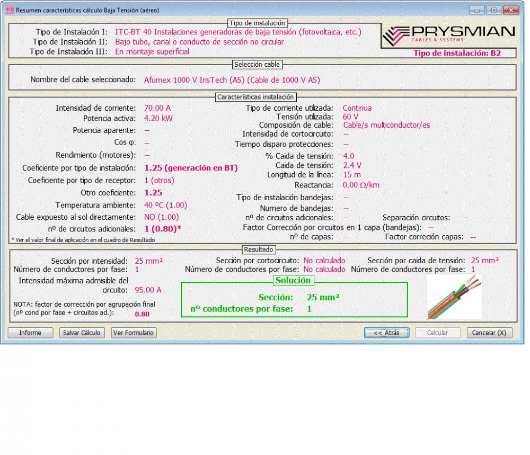The width and height of the screenshot is (530, 455).
Task: Click '1 (0.80)*' additional circuits value
Action: [x=163, y=229]
